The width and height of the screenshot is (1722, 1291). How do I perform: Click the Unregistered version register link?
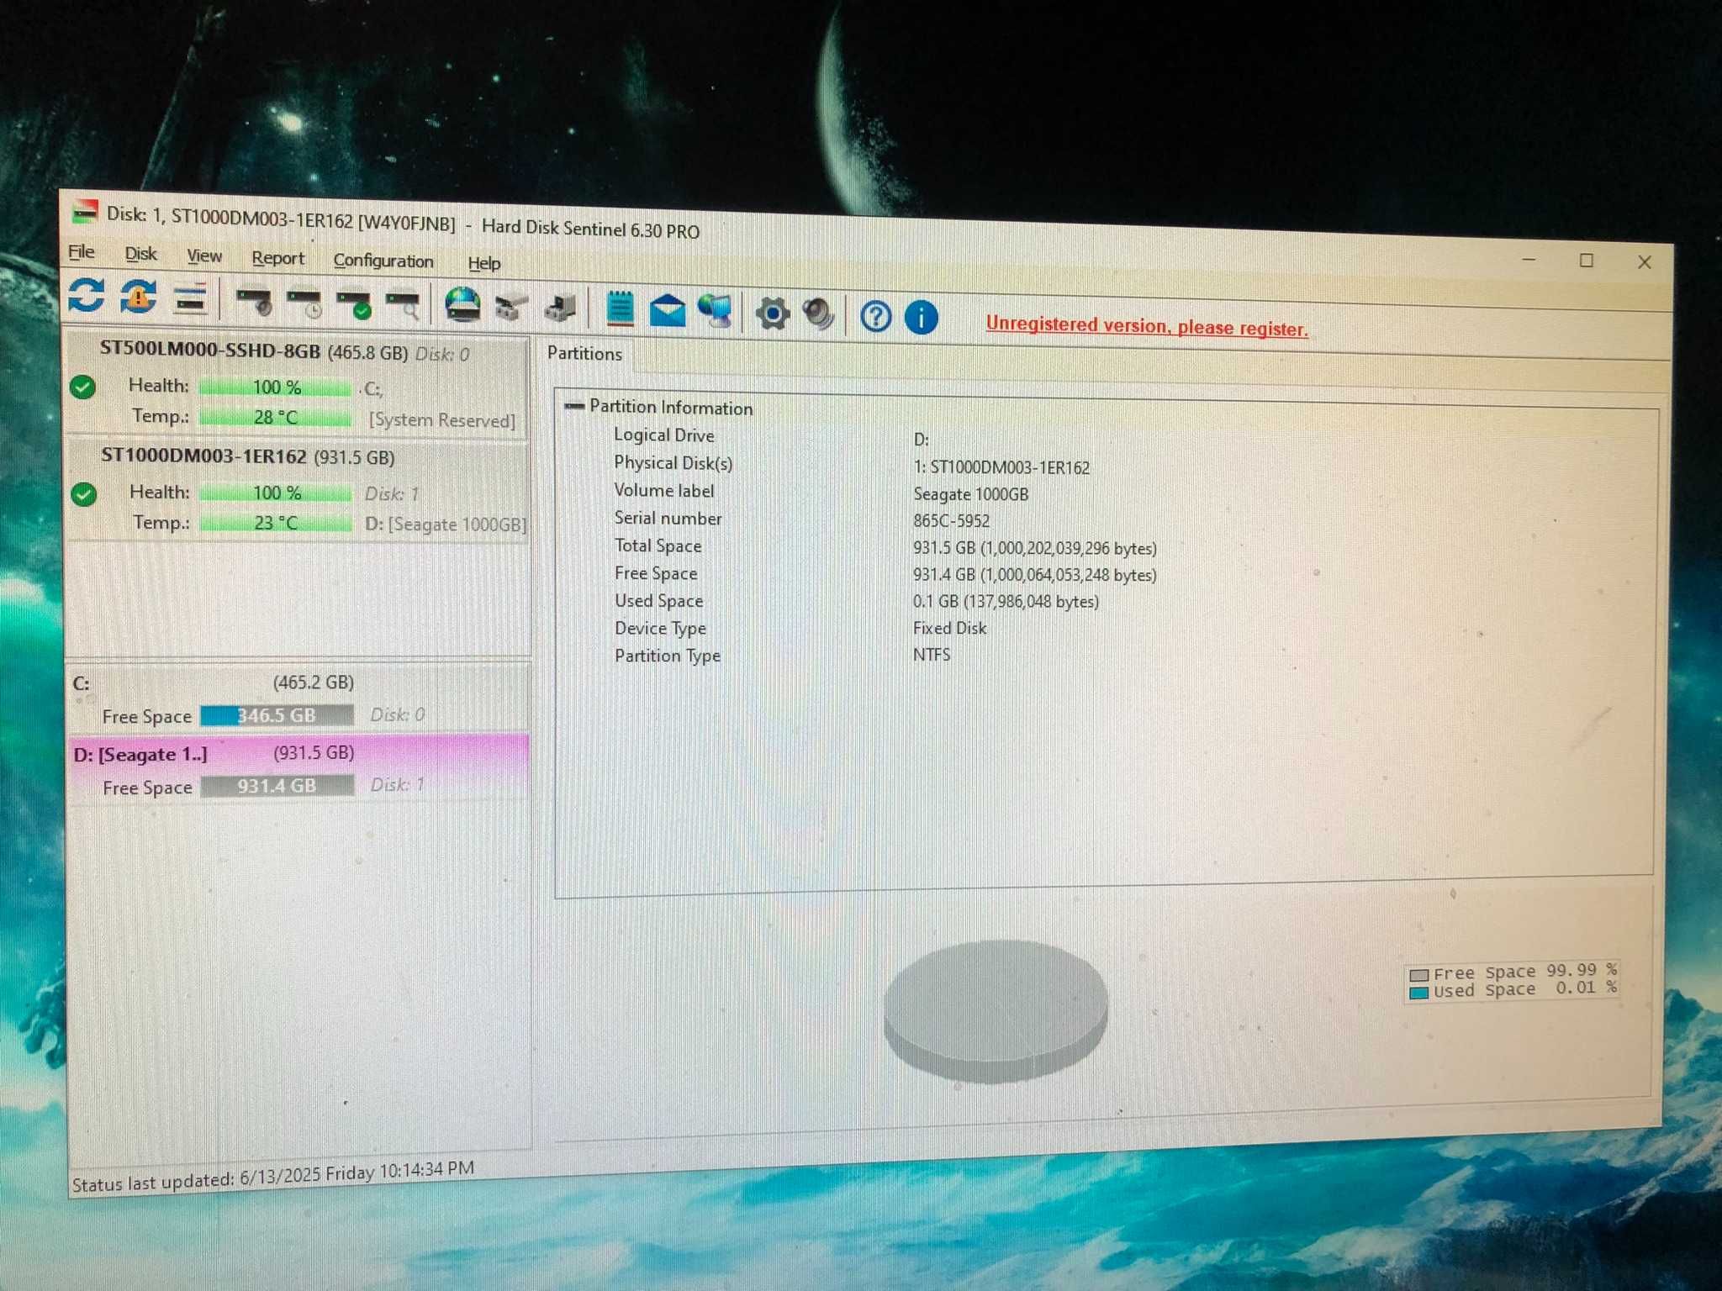tap(1147, 326)
